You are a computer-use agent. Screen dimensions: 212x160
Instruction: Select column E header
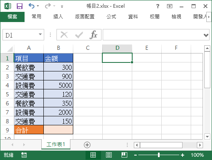[147, 48]
